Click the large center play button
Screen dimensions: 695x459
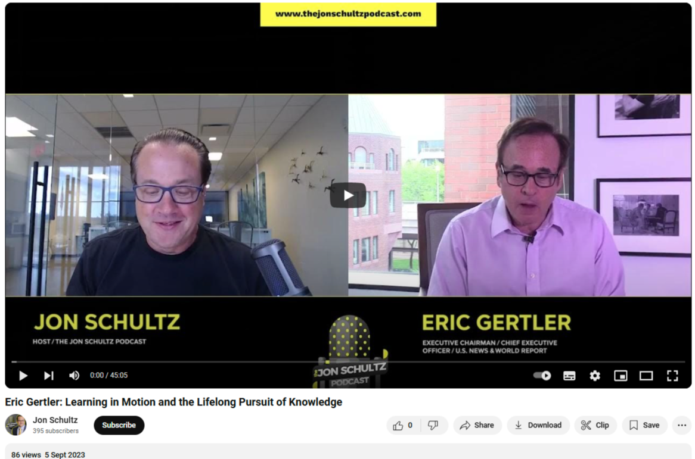click(348, 195)
